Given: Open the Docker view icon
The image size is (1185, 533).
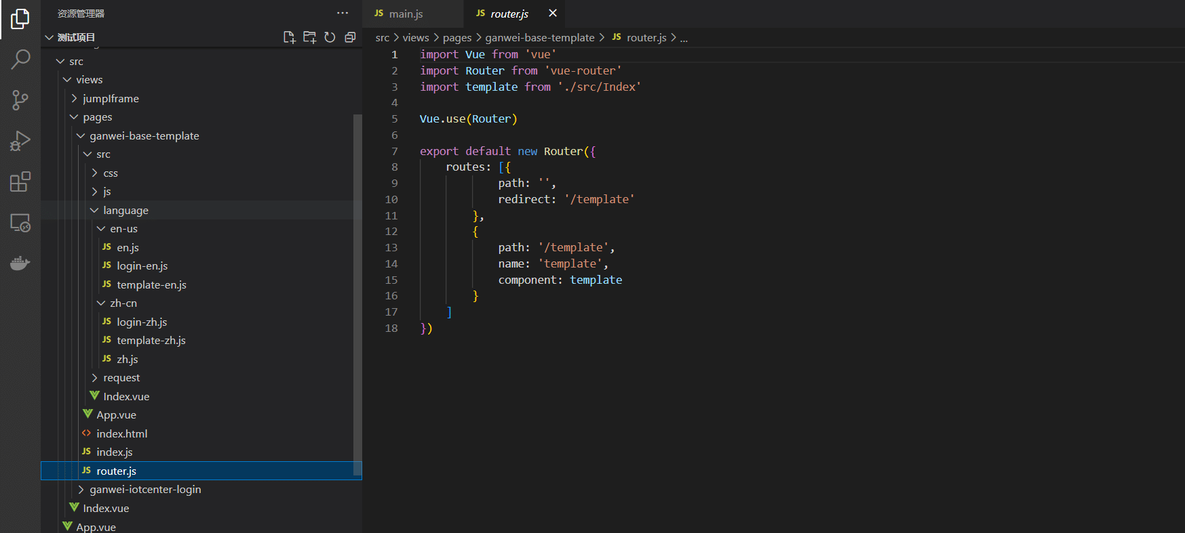Looking at the screenshot, I should click(20, 263).
